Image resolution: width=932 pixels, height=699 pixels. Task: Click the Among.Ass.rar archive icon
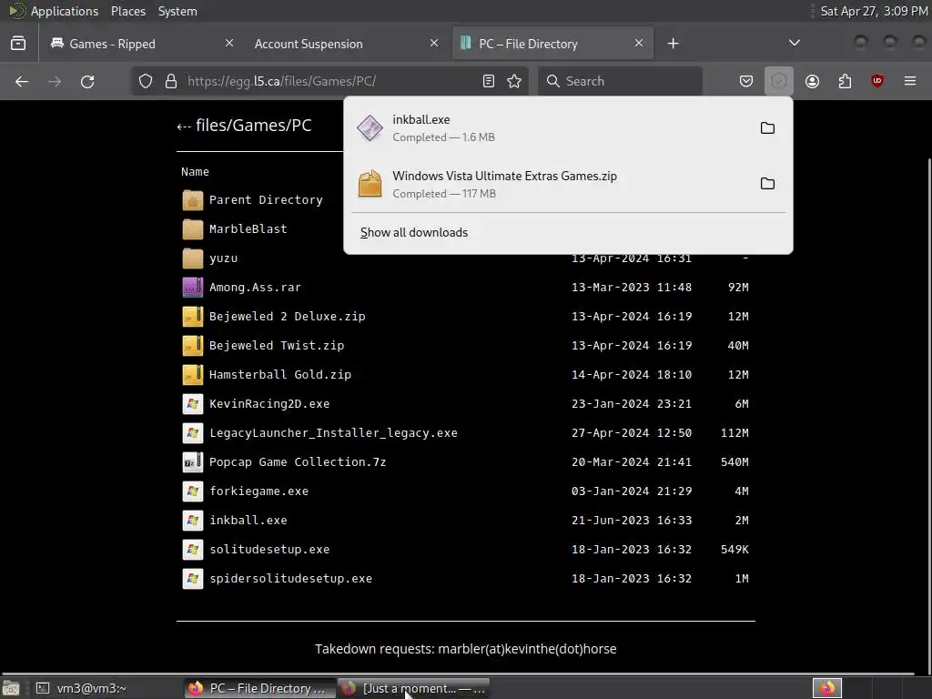coord(193,287)
